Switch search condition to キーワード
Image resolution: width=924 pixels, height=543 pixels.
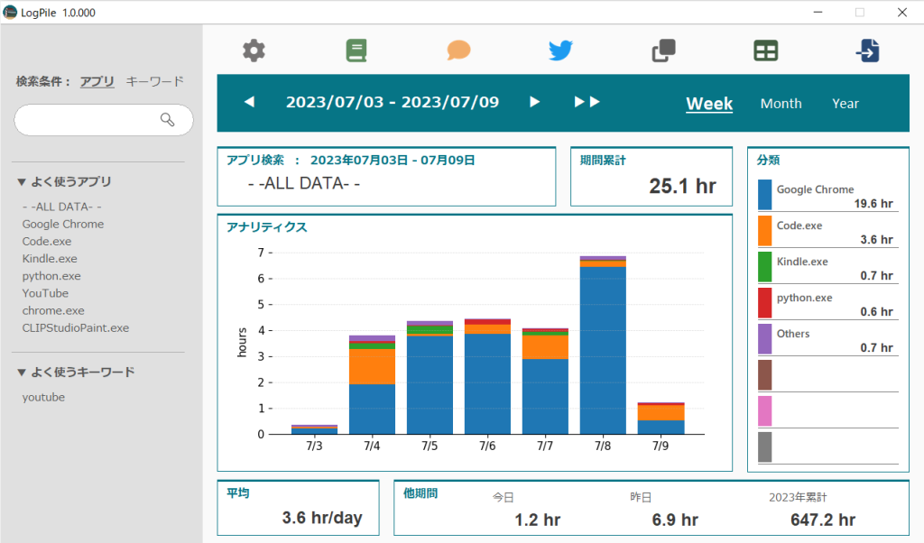point(154,81)
